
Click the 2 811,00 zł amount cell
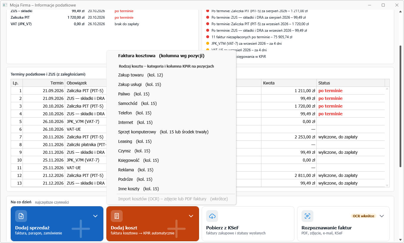point(289,175)
